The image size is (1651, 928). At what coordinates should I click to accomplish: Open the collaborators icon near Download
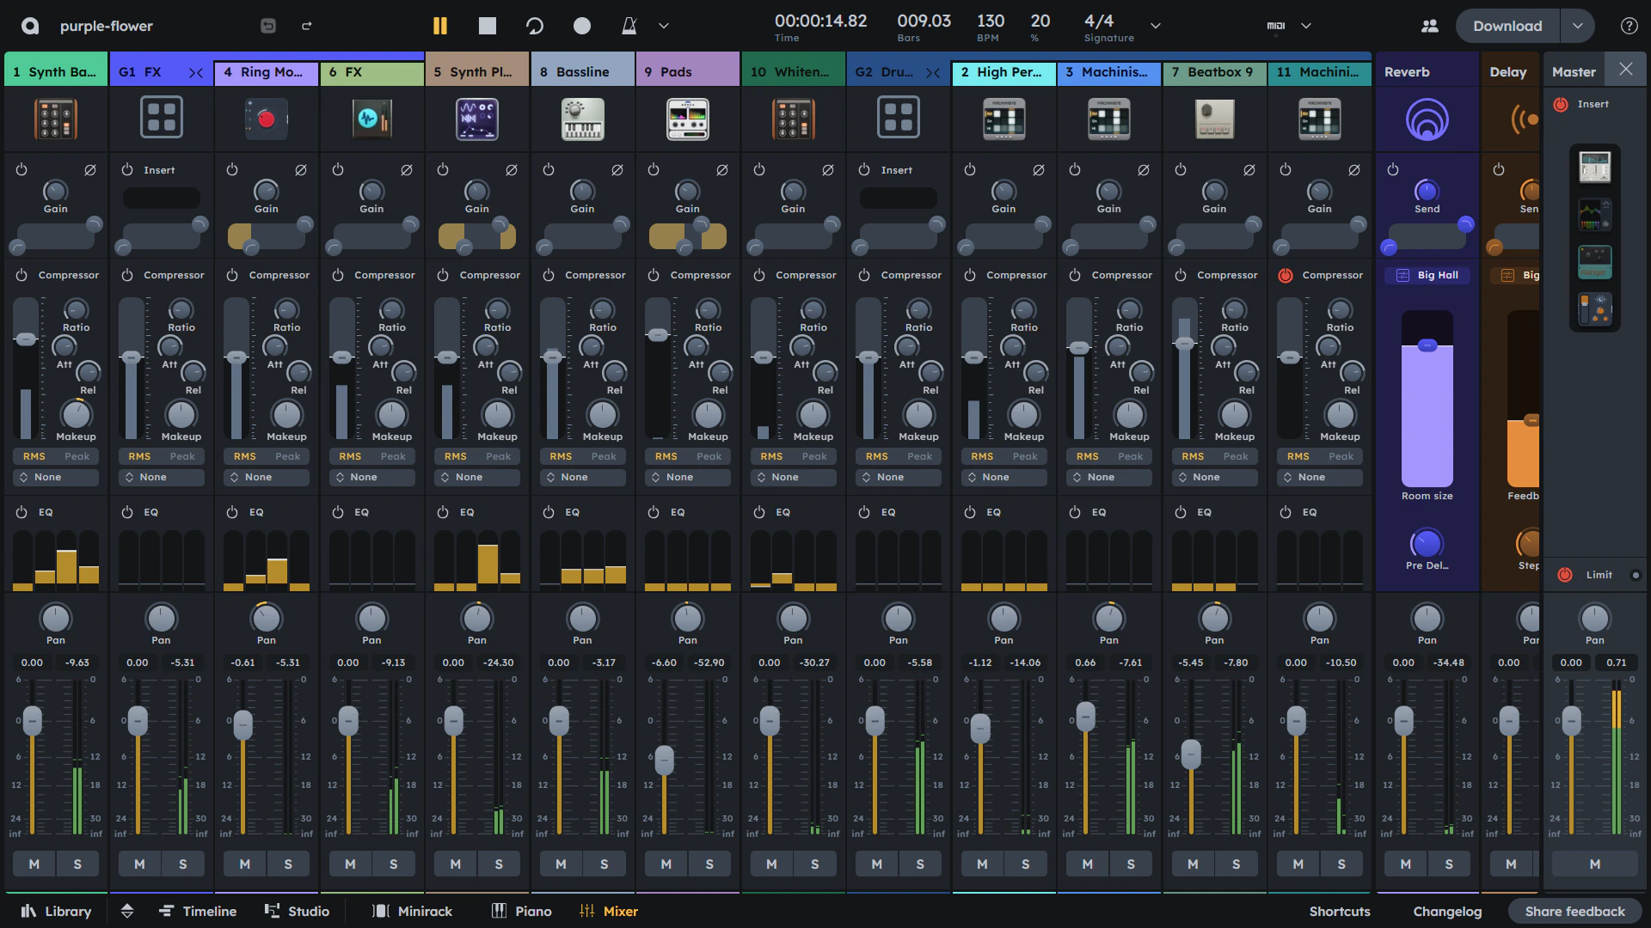tap(1429, 26)
